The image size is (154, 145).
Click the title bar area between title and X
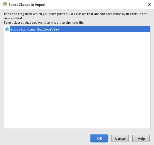coord(96,4)
